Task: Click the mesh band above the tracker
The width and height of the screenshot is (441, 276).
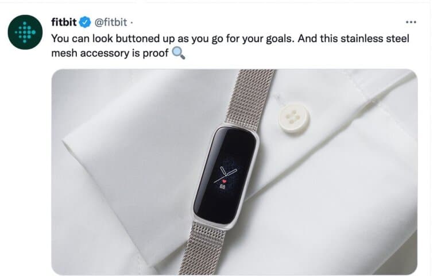Action: 251,97
